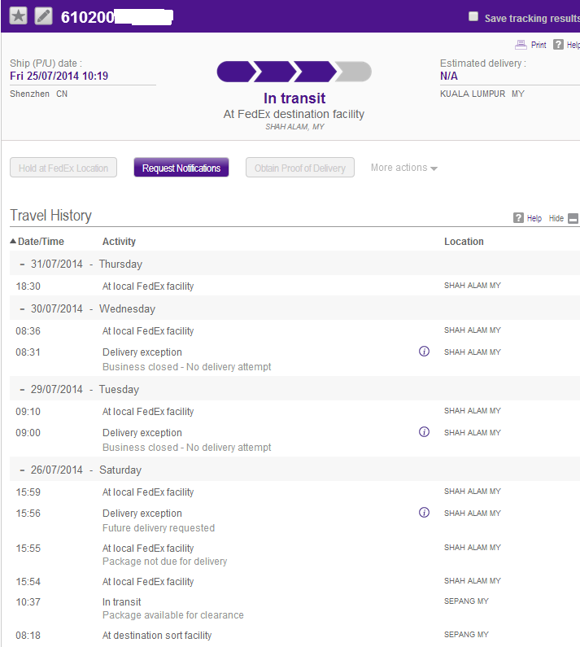580x647 pixels.
Task: Click info icon for 30/07 delivery exception
Action: click(424, 352)
